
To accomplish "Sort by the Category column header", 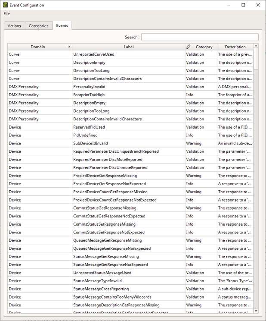I will pyautogui.click(x=201, y=47).
